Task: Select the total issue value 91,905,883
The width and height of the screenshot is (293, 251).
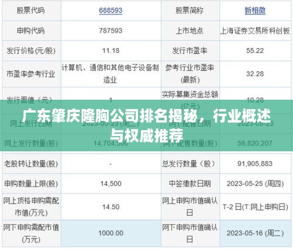Action: click(255, 164)
